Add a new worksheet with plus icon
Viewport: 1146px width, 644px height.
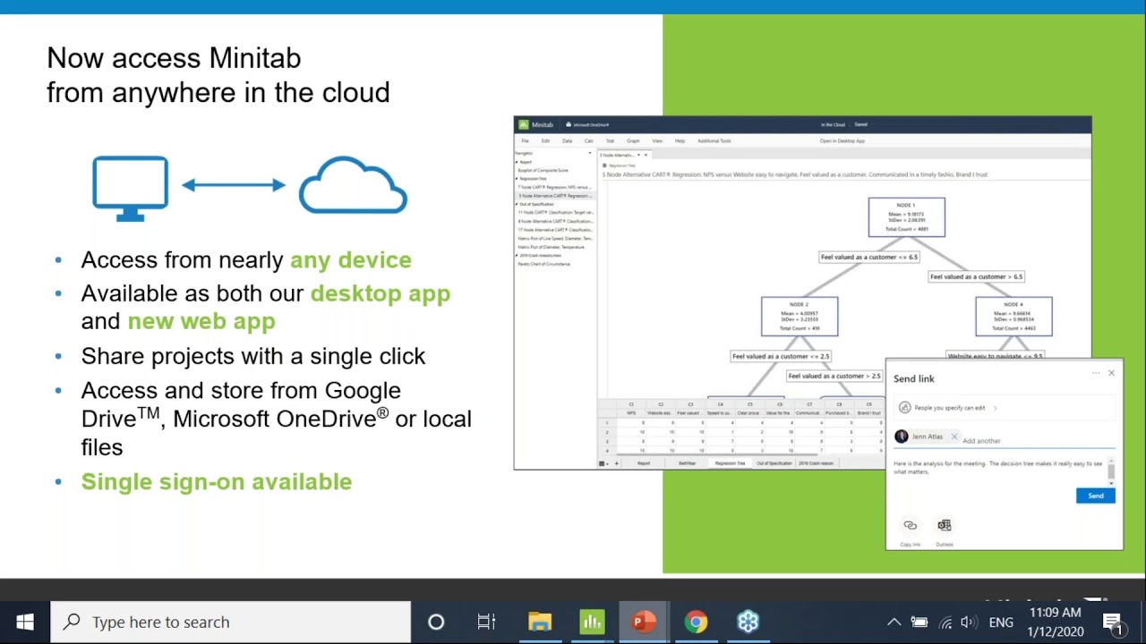coord(616,463)
